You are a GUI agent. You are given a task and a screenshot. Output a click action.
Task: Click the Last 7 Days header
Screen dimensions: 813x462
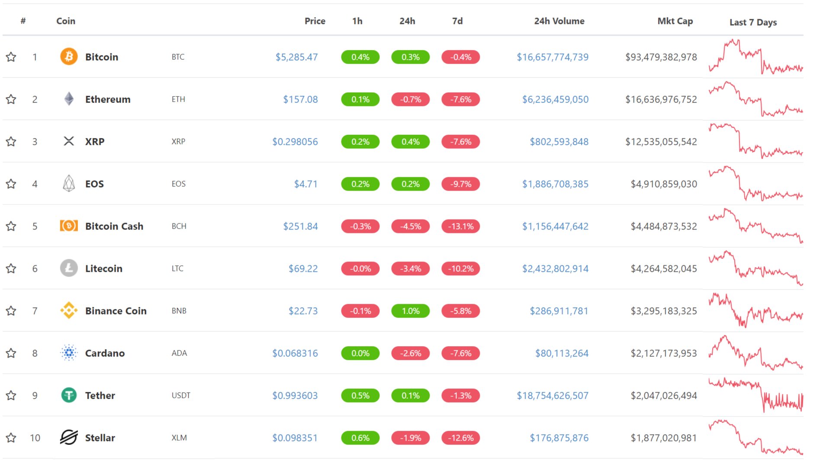click(753, 22)
